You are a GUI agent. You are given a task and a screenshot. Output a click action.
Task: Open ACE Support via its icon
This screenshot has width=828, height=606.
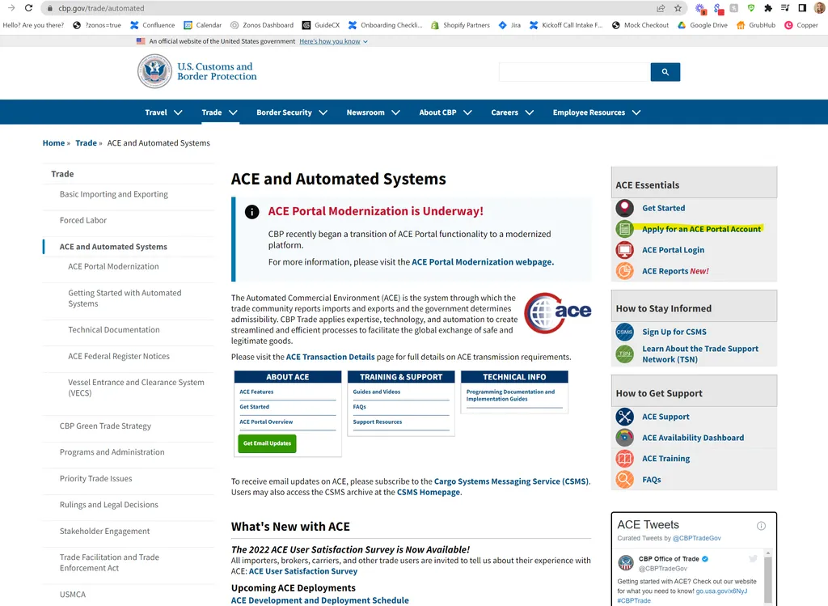[624, 417]
